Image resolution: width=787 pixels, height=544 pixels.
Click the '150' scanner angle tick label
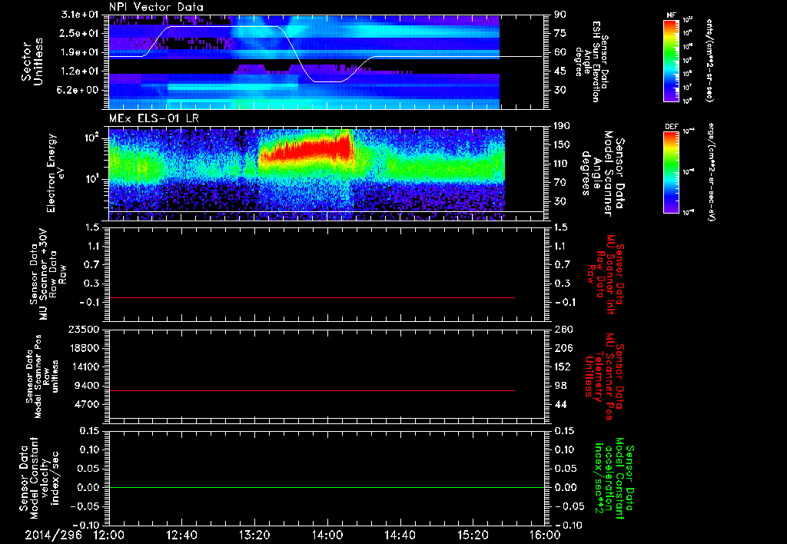coord(563,144)
